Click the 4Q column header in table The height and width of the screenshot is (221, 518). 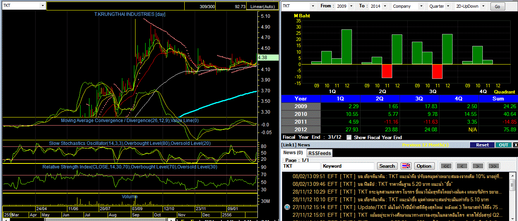point(459,99)
